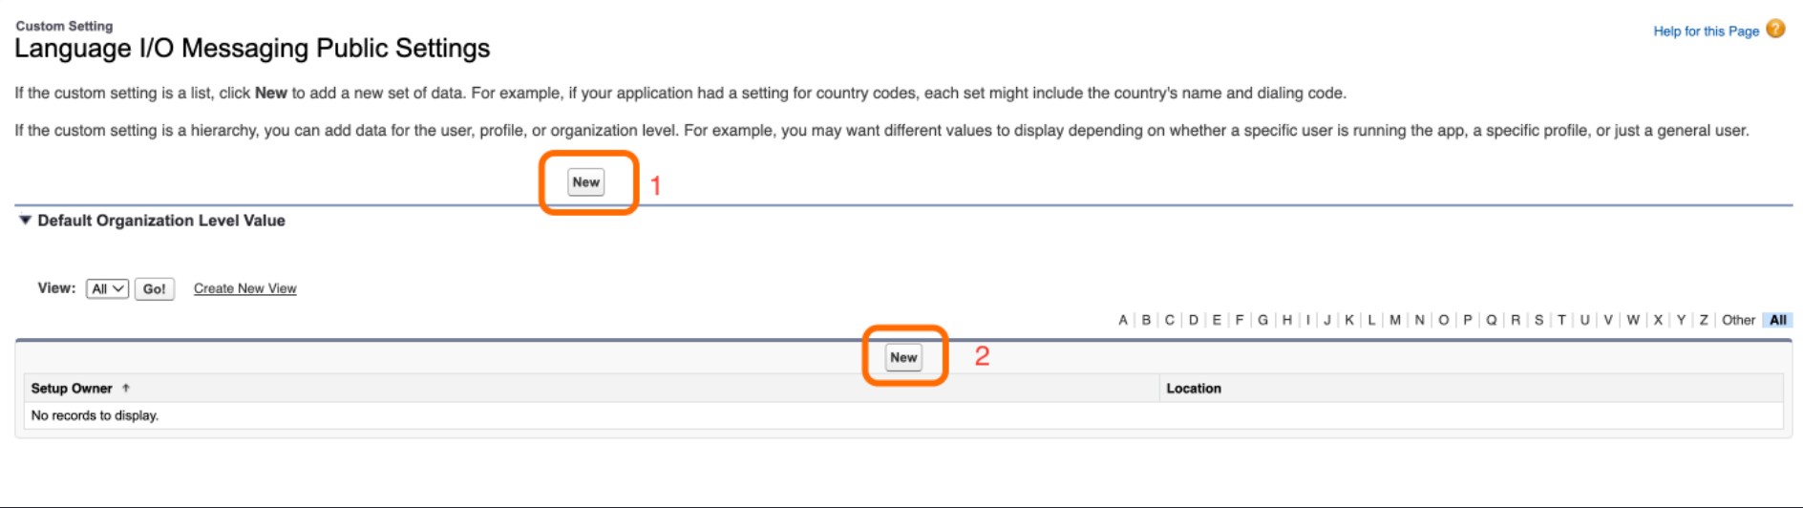
Task: Filter records by letter M
Action: pyautogui.click(x=1395, y=320)
